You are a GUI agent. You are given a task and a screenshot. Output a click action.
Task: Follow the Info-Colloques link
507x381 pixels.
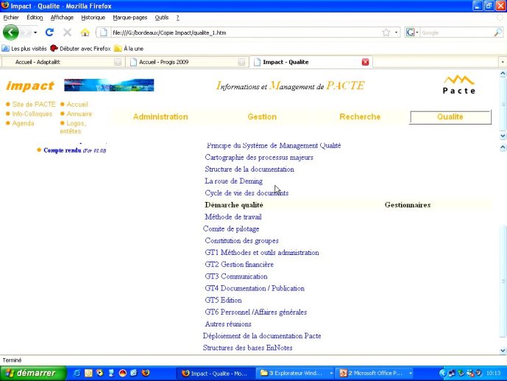tap(32, 113)
